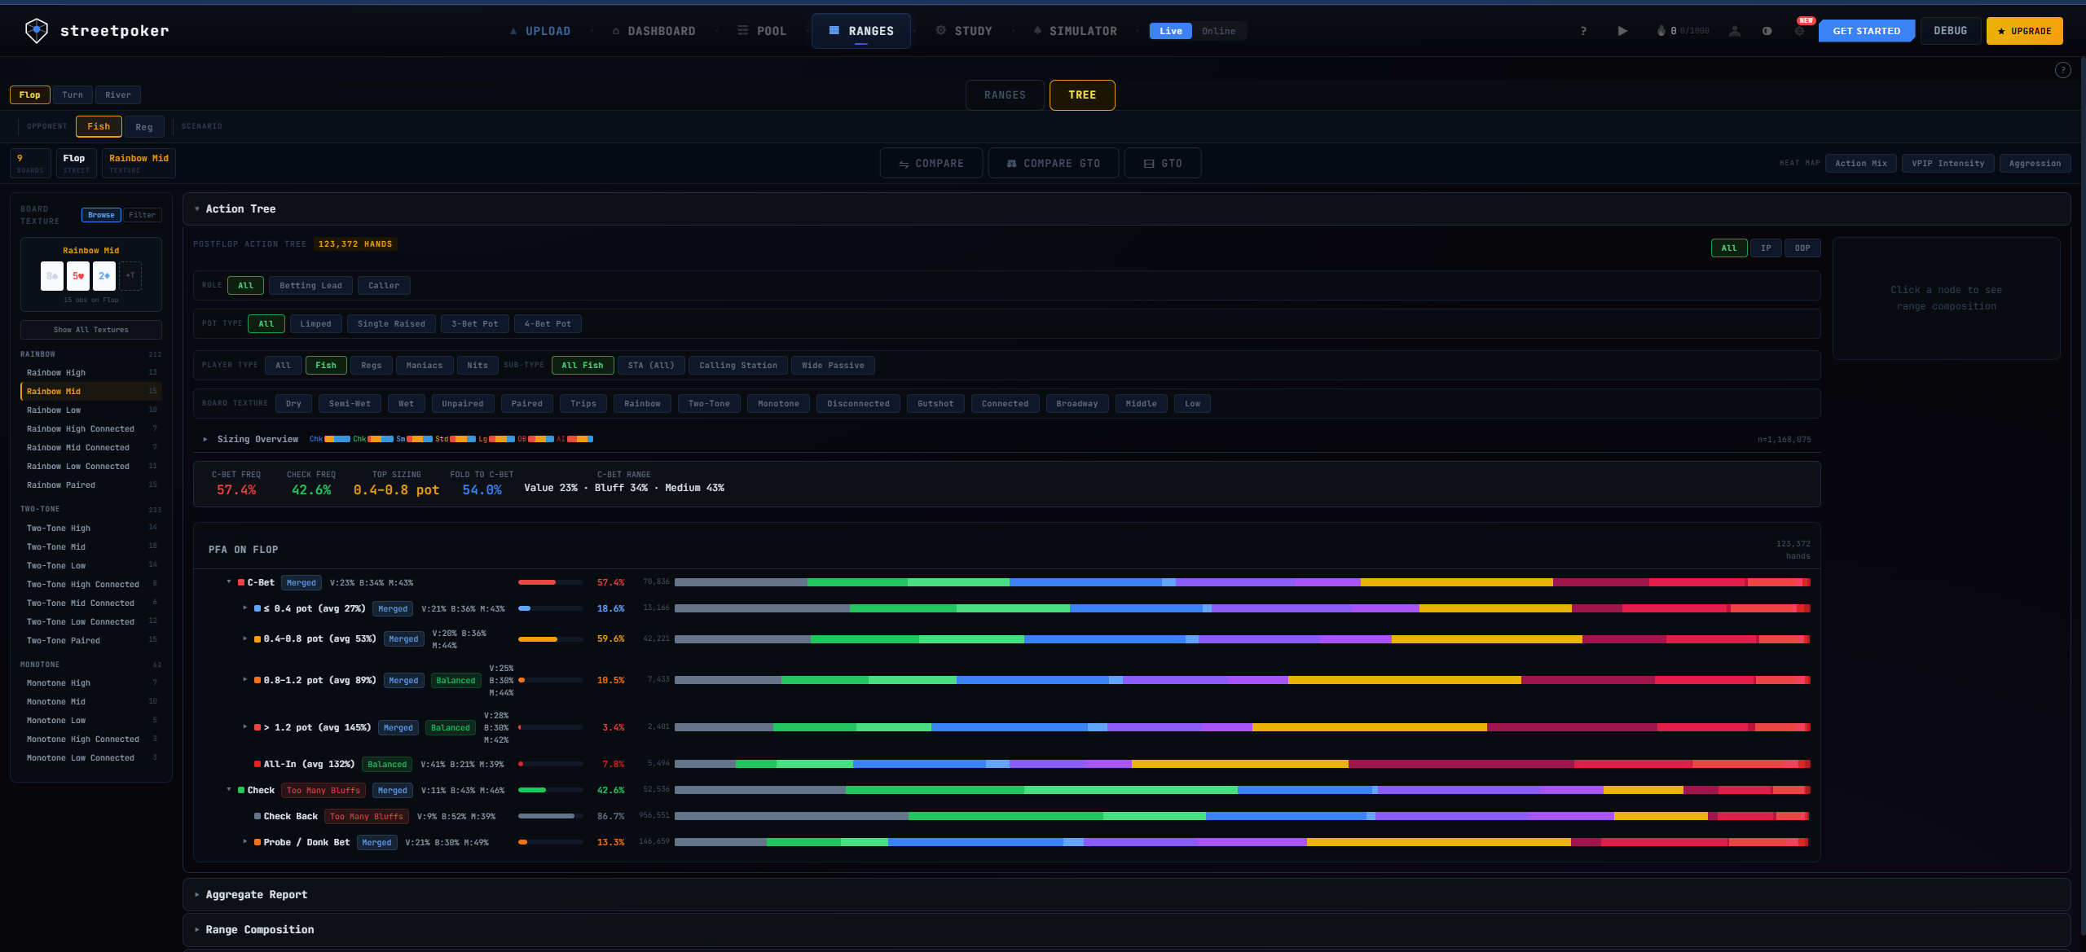This screenshot has width=2086, height=952.
Task: Select Two-Tone Paired in the texture sidebar
Action: tap(64, 640)
